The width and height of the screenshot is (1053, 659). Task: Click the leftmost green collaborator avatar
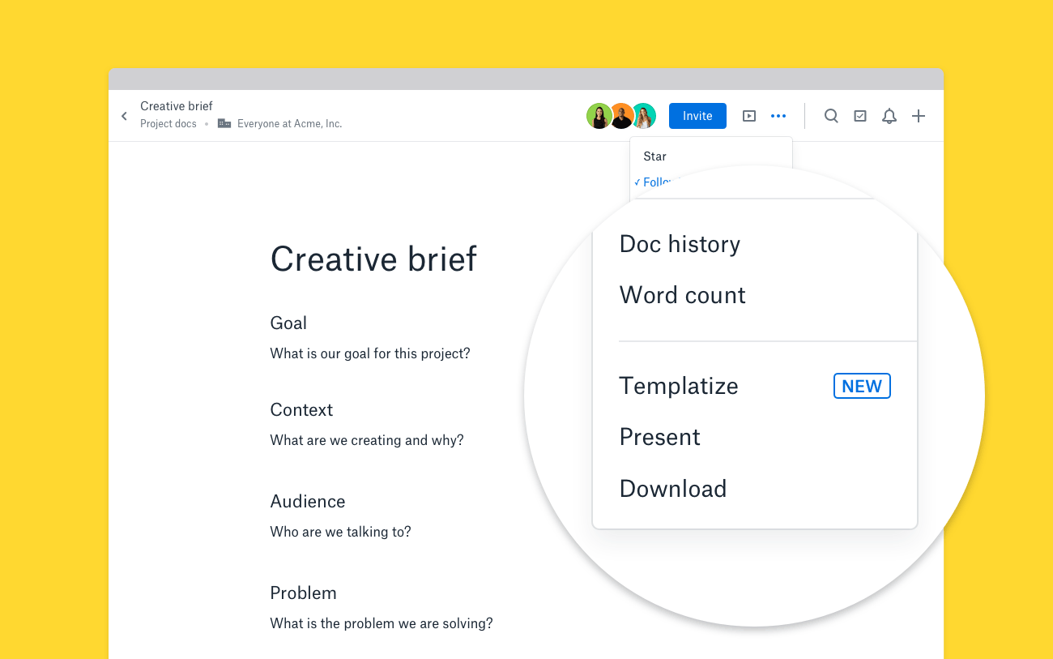[599, 115]
